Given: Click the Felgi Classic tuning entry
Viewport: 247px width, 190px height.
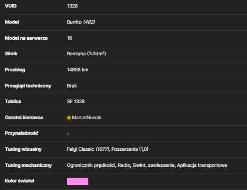Looking at the screenshot, I should click(x=80, y=149).
